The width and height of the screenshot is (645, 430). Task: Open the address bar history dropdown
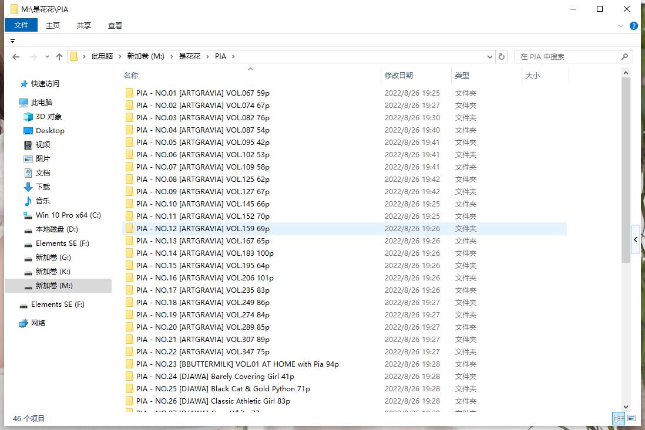[x=490, y=57]
